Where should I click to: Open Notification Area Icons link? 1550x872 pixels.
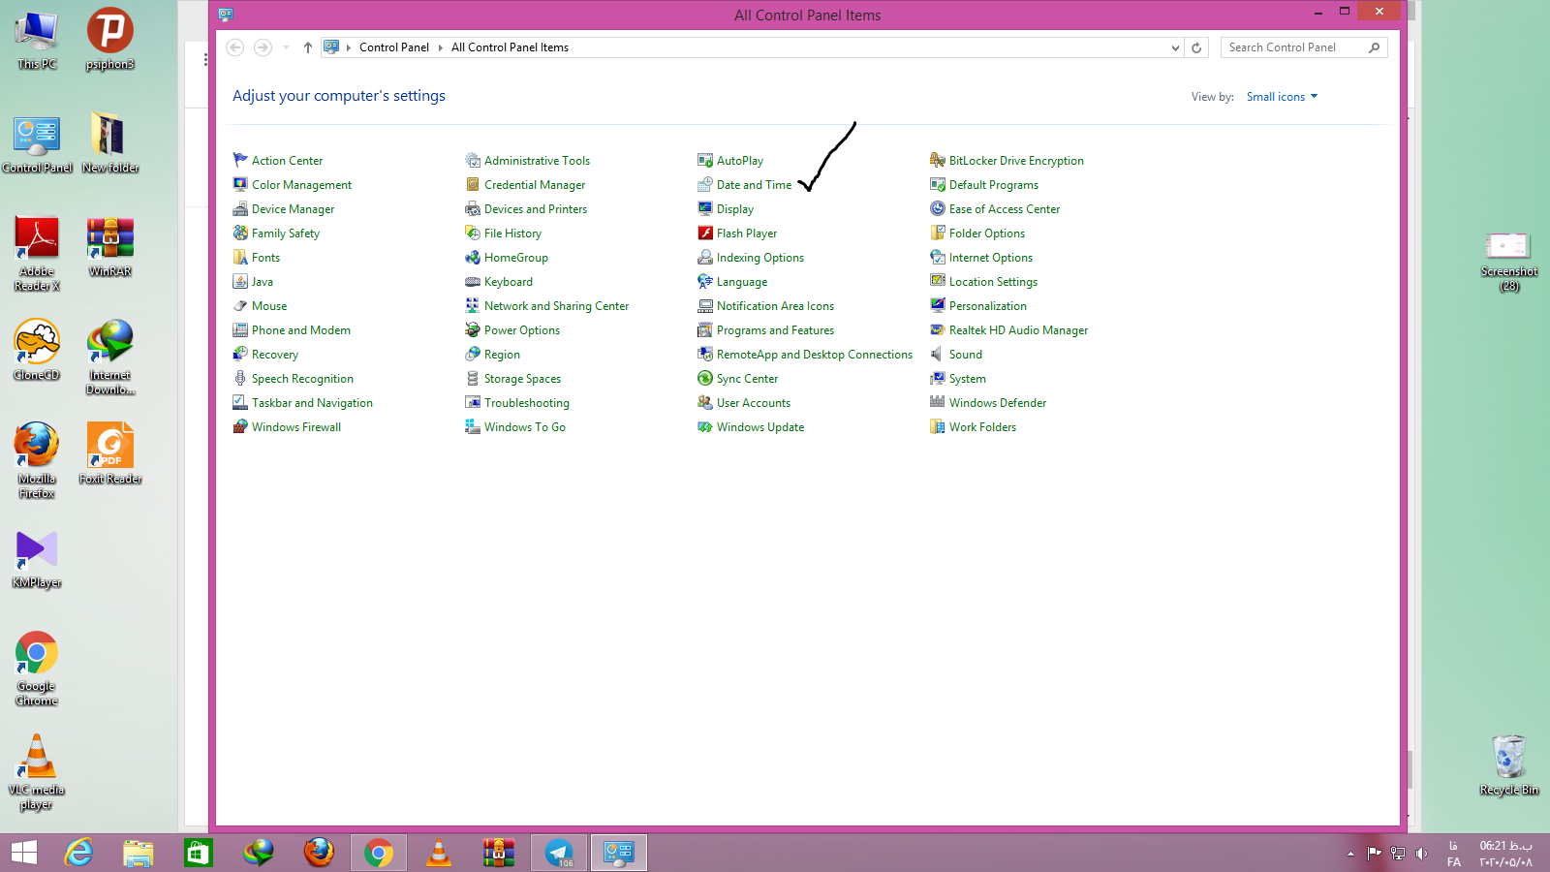(x=775, y=306)
